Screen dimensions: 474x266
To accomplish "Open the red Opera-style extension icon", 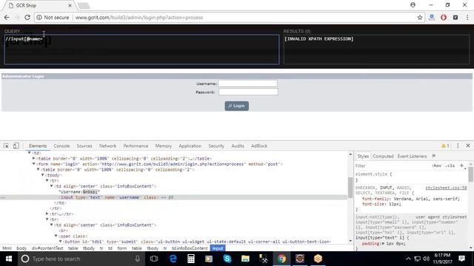I will [x=444, y=18].
